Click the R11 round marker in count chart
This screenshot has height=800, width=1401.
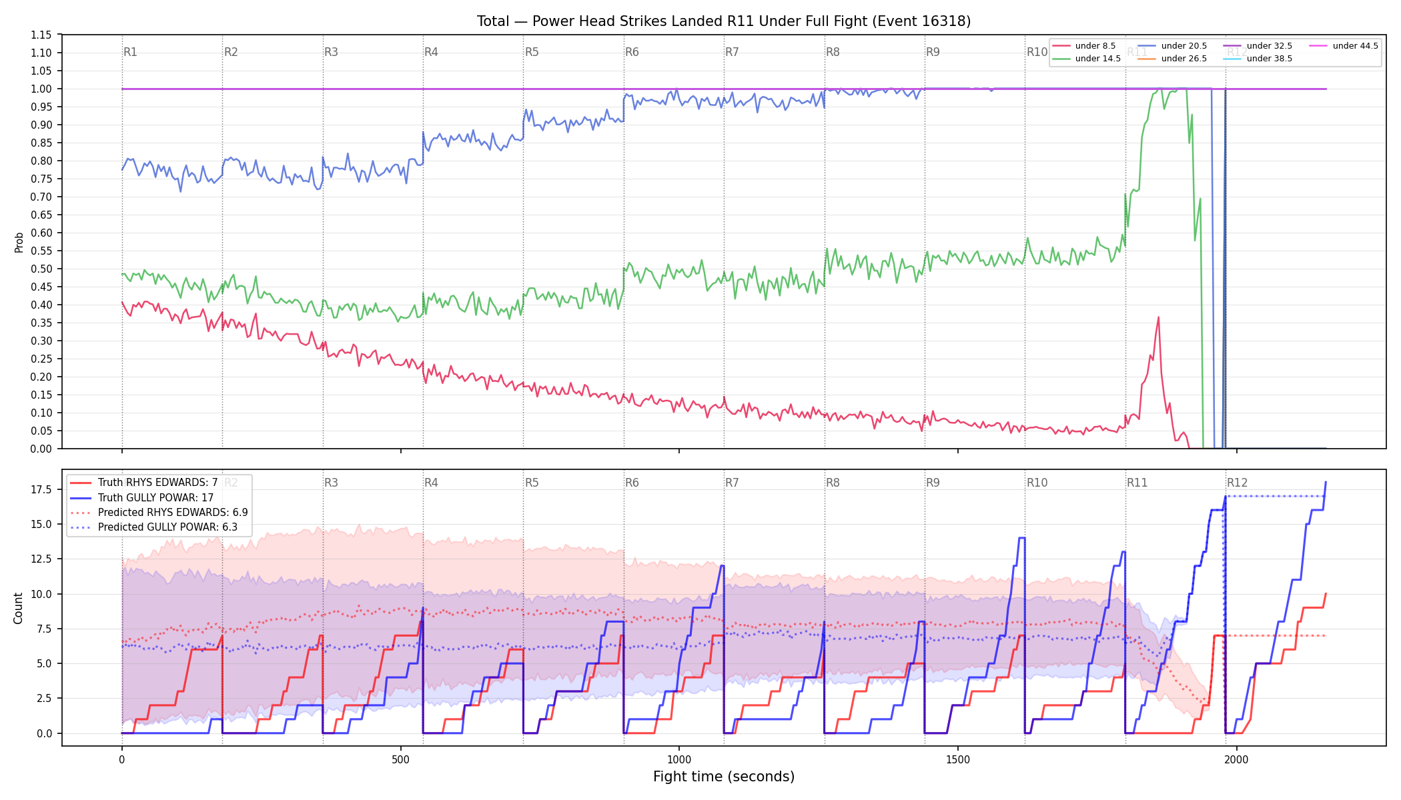coord(1137,483)
